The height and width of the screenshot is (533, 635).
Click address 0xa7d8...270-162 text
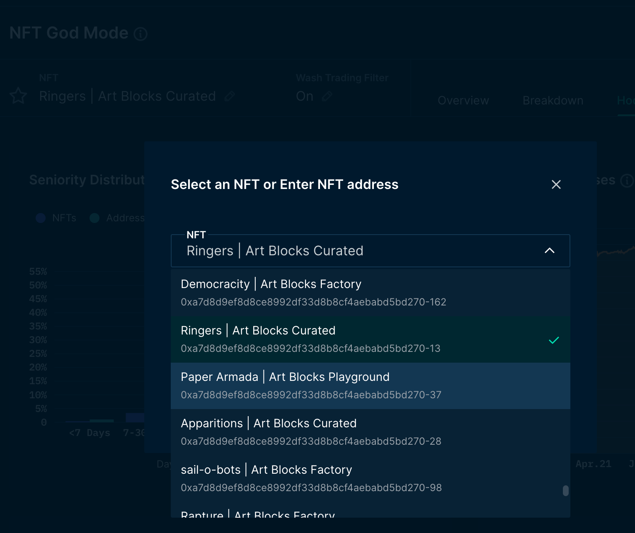[313, 302]
